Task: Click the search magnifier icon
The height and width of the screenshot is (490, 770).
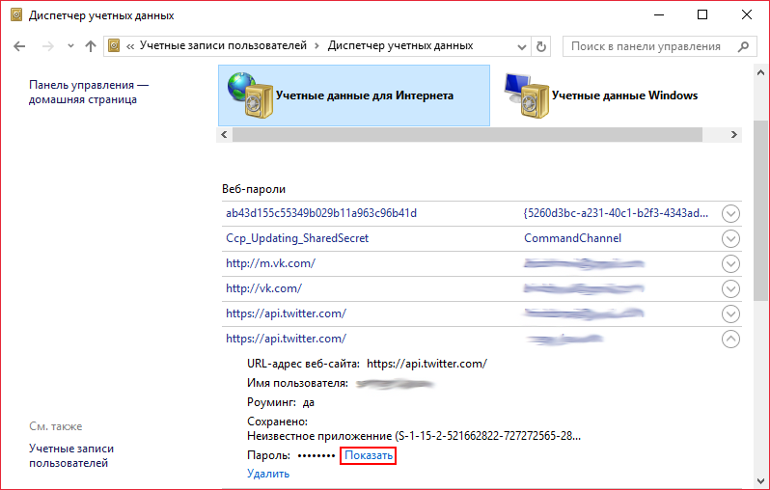Action: 743,46
